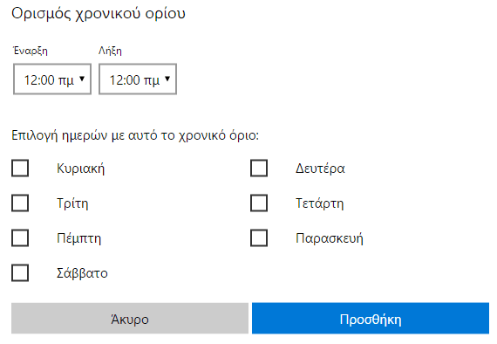The image size is (497, 344).
Task: Click the Προσθήκη button
Action: [371, 319]
